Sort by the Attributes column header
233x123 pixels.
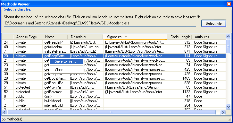[209, 37]
